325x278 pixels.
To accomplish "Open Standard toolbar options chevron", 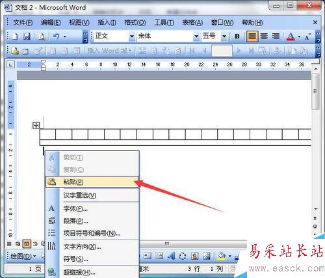I will point(86,37).
